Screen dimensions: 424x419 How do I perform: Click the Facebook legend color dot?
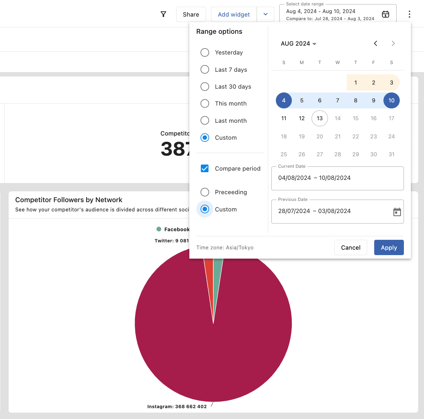coord(159,229)
